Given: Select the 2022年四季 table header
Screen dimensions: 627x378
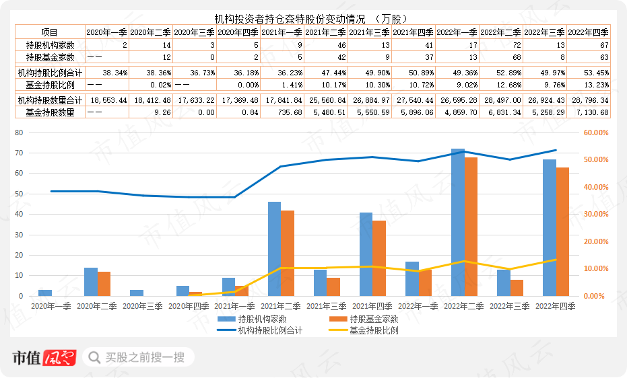Looking at the screenshot, I should tap(589, 32).
